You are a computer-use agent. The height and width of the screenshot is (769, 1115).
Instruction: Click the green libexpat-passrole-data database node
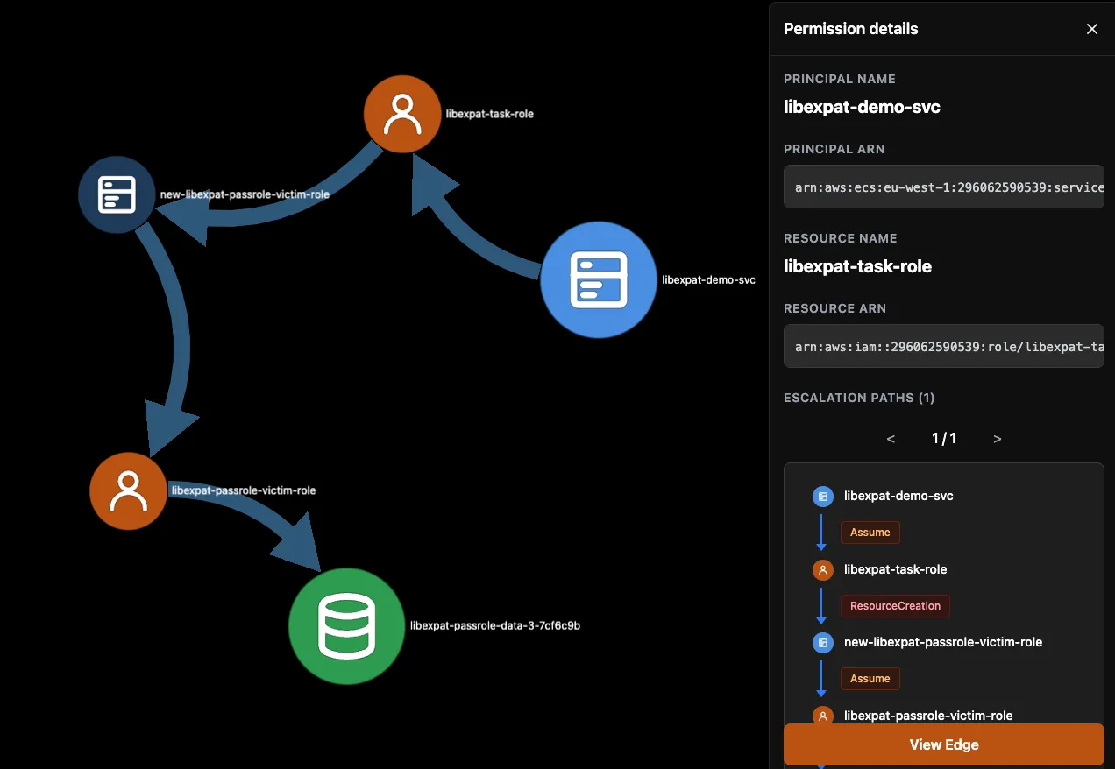click(x=346, y=625)
